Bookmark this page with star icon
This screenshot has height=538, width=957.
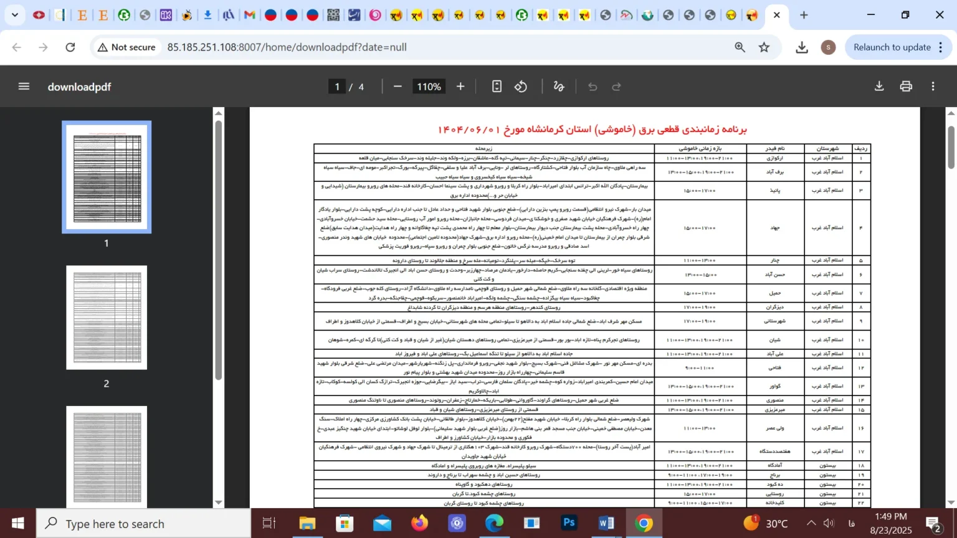(x=764, y=47)
